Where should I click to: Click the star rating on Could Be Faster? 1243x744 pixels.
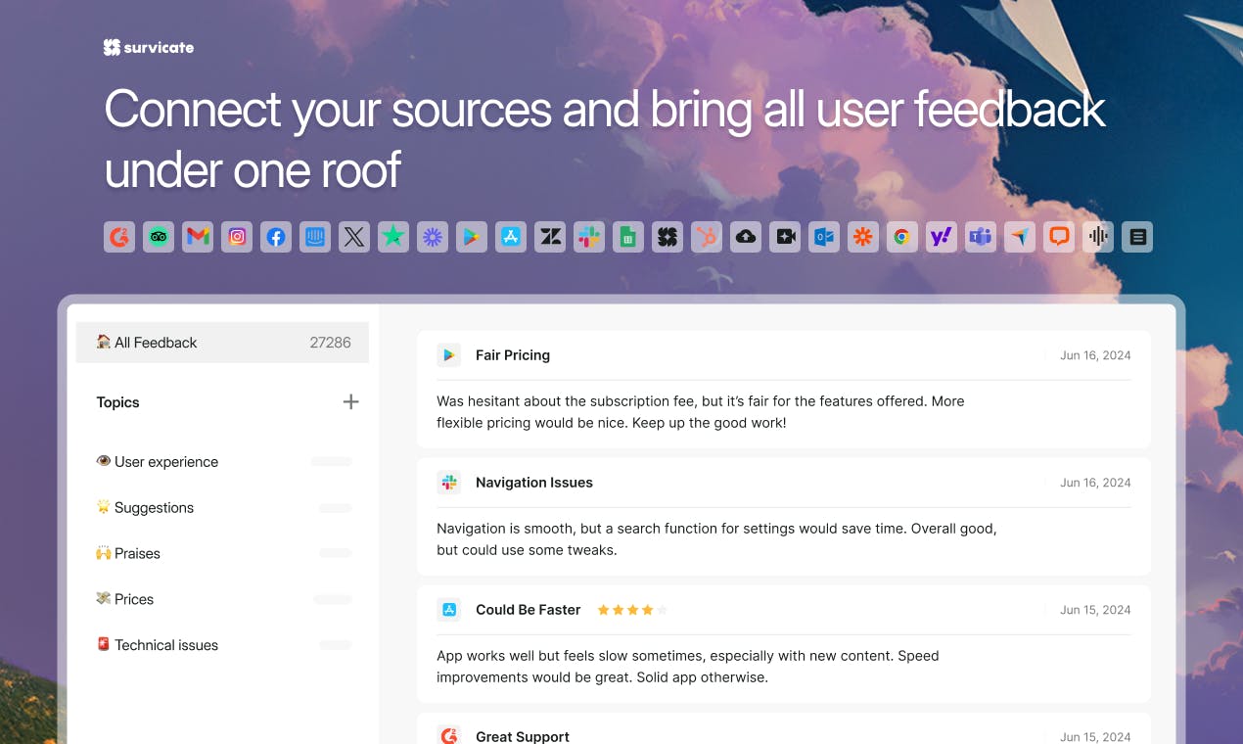pyautogui.click(x=632, y=610)
